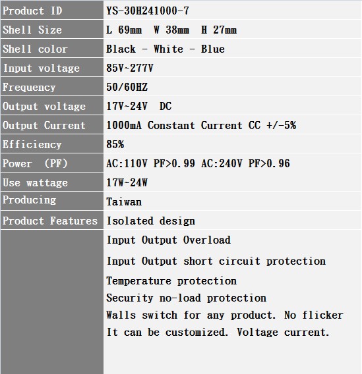Select the Black - White - Blue text
This screenshot has width=362, height=374.
tap(166, 49)
